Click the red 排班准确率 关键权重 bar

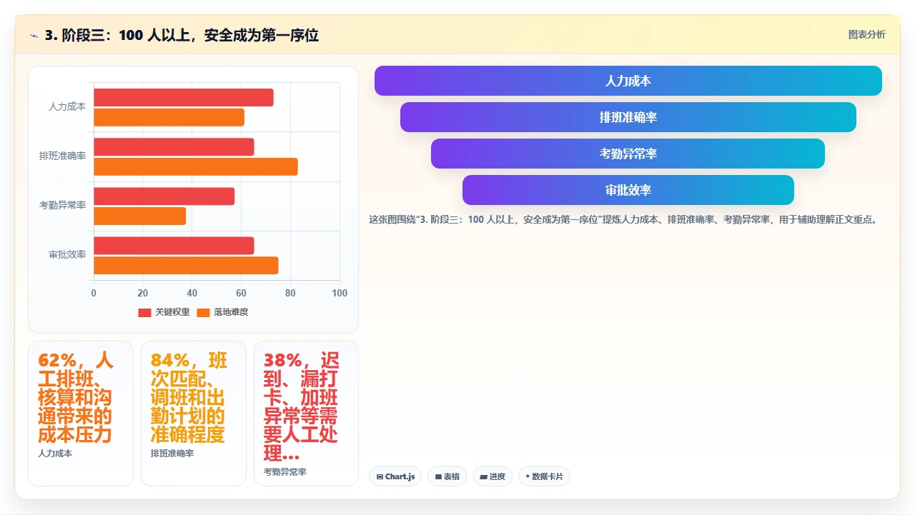point(174,146)
